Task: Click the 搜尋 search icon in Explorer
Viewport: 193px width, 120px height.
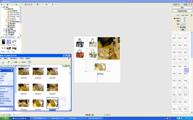Action: point(14,62)
